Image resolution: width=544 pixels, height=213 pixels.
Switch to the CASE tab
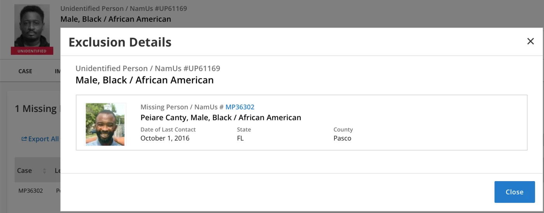pos(25,71)
